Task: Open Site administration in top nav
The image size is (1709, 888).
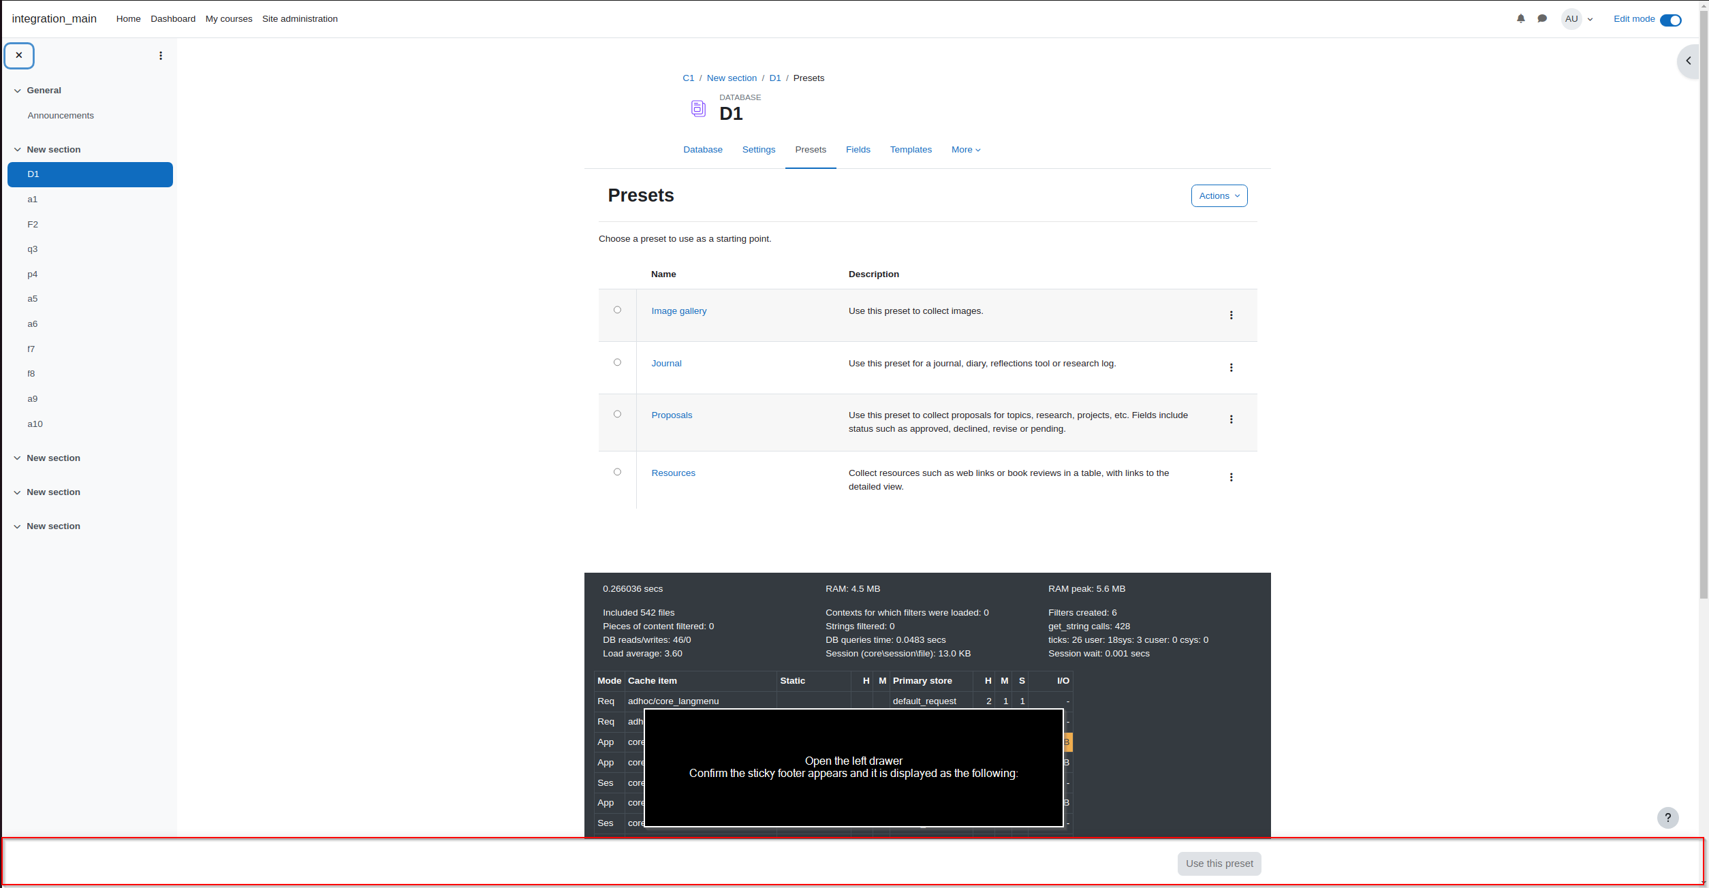Action: tap(300, 19)
